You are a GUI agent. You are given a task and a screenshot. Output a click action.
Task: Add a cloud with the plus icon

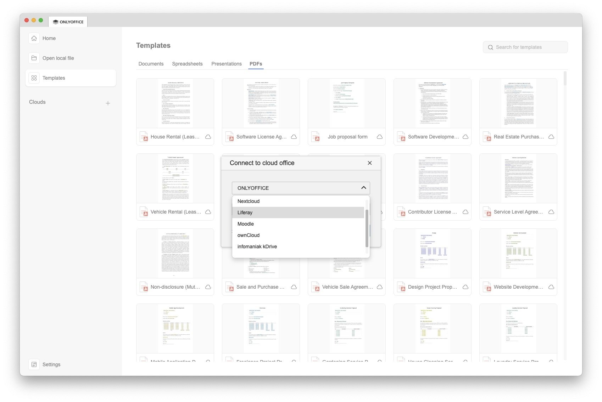coord(108,103)
